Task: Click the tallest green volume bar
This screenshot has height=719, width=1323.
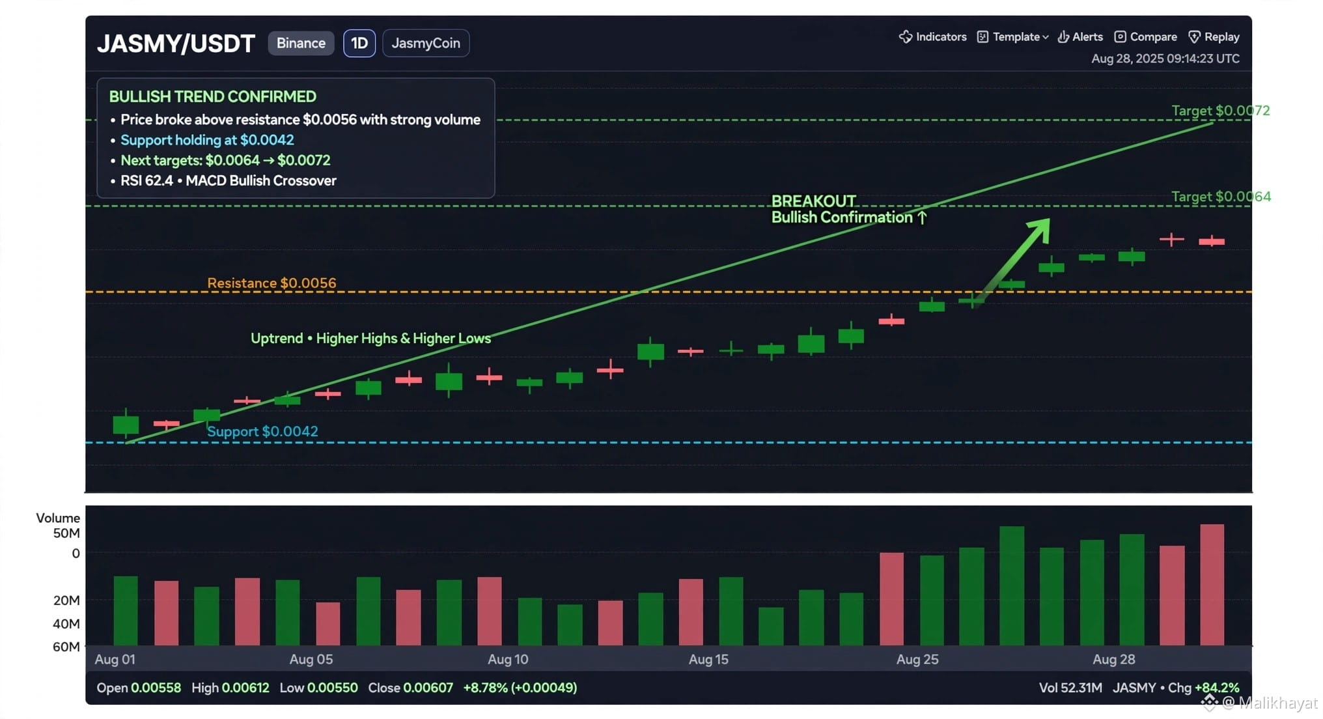Action: [x=1012, y=585]
